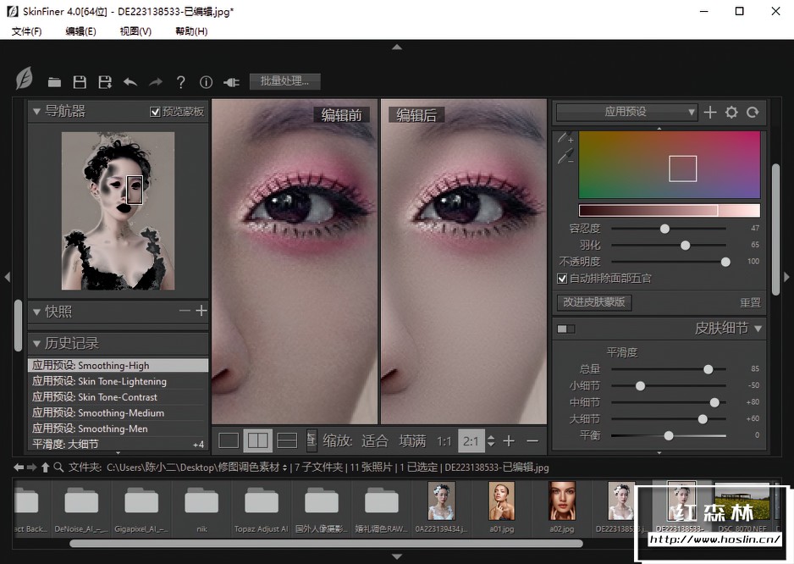Viewport: 794px width, 564px height.
Task: Switch to single image view layout
Action: coord(229,440)
